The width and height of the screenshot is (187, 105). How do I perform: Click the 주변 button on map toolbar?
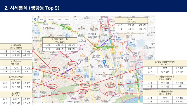[41, 20]
